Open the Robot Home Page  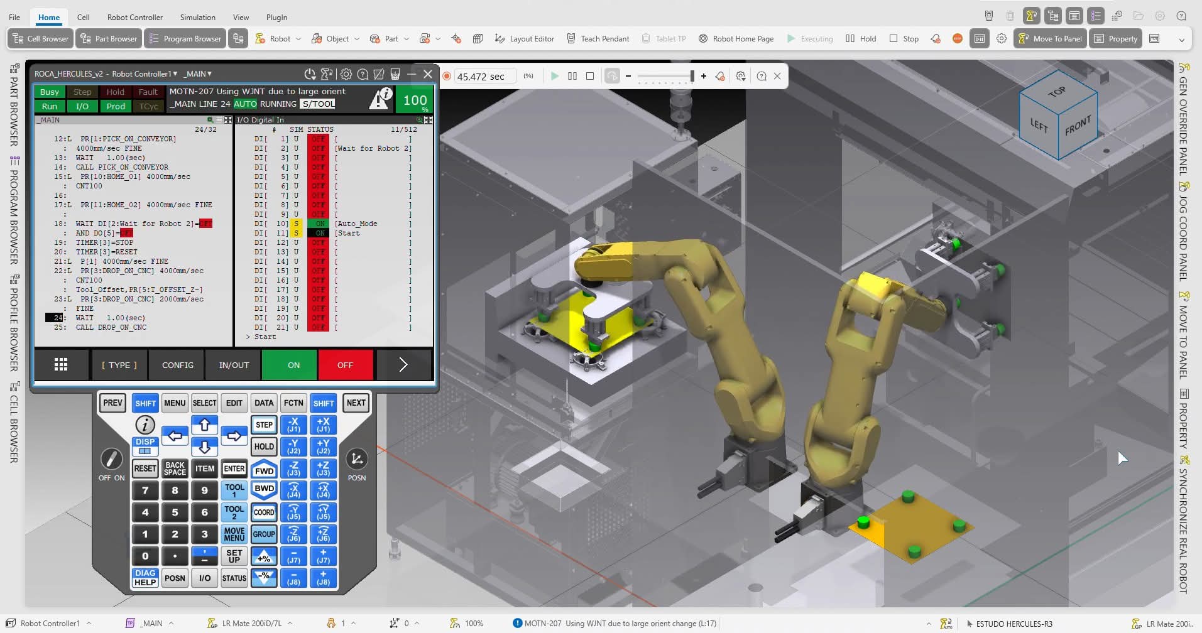pyautogui.click(x=736, y=38)
